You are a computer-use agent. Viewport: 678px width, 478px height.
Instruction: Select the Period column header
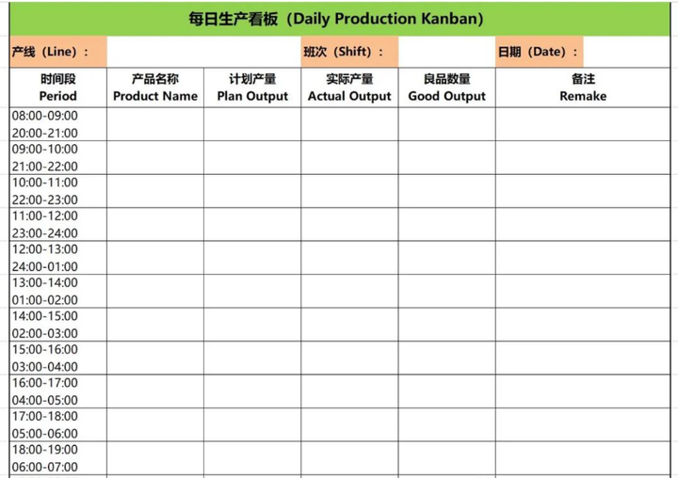pyautogui.click(x=57, y=88)
